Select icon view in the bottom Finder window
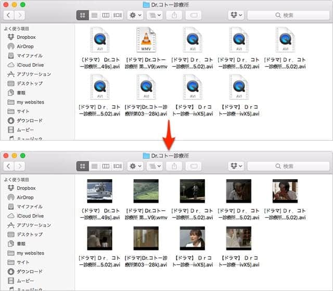This screenshot has height=291, width=333. click(82, 166)
